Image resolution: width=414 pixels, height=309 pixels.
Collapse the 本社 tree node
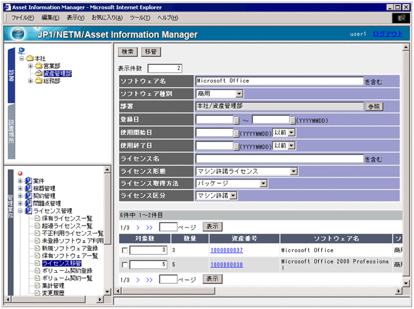pos(22,58)
